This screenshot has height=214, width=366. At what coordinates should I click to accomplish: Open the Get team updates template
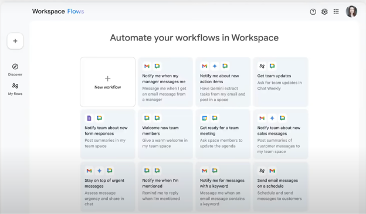pyautogui.click(x=280, y=82)
